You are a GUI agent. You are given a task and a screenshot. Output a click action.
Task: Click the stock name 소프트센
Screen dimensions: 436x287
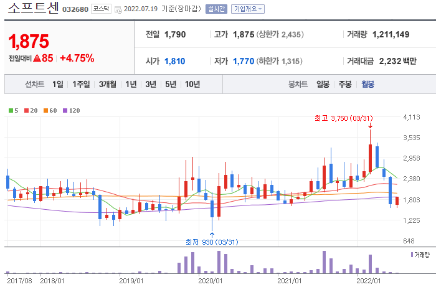(x=34, y=7)
